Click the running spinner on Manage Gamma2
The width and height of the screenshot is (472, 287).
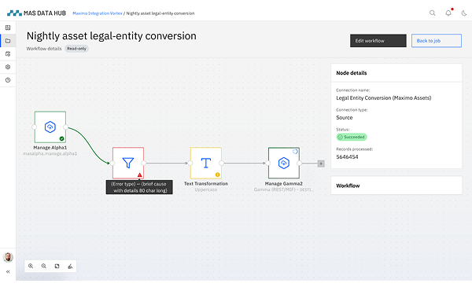pos(295,152)
